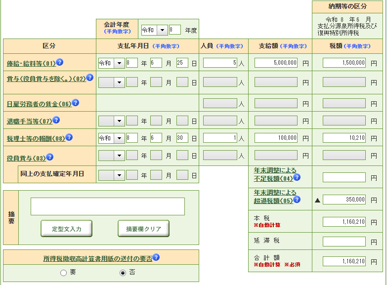Click 税理士等の報酬 人員 field showing 1
This screenshot has height=285, width=387.
point(220,138)
